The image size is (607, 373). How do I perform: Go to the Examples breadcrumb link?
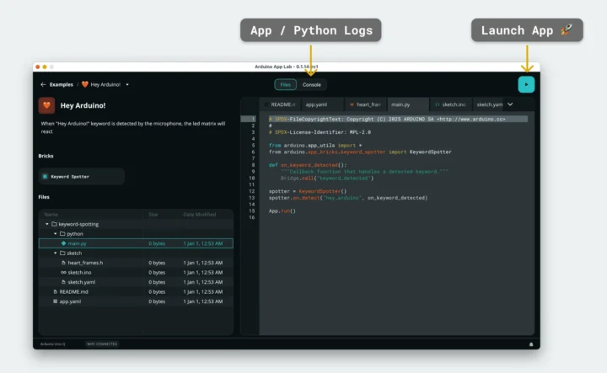coord(61,84)
